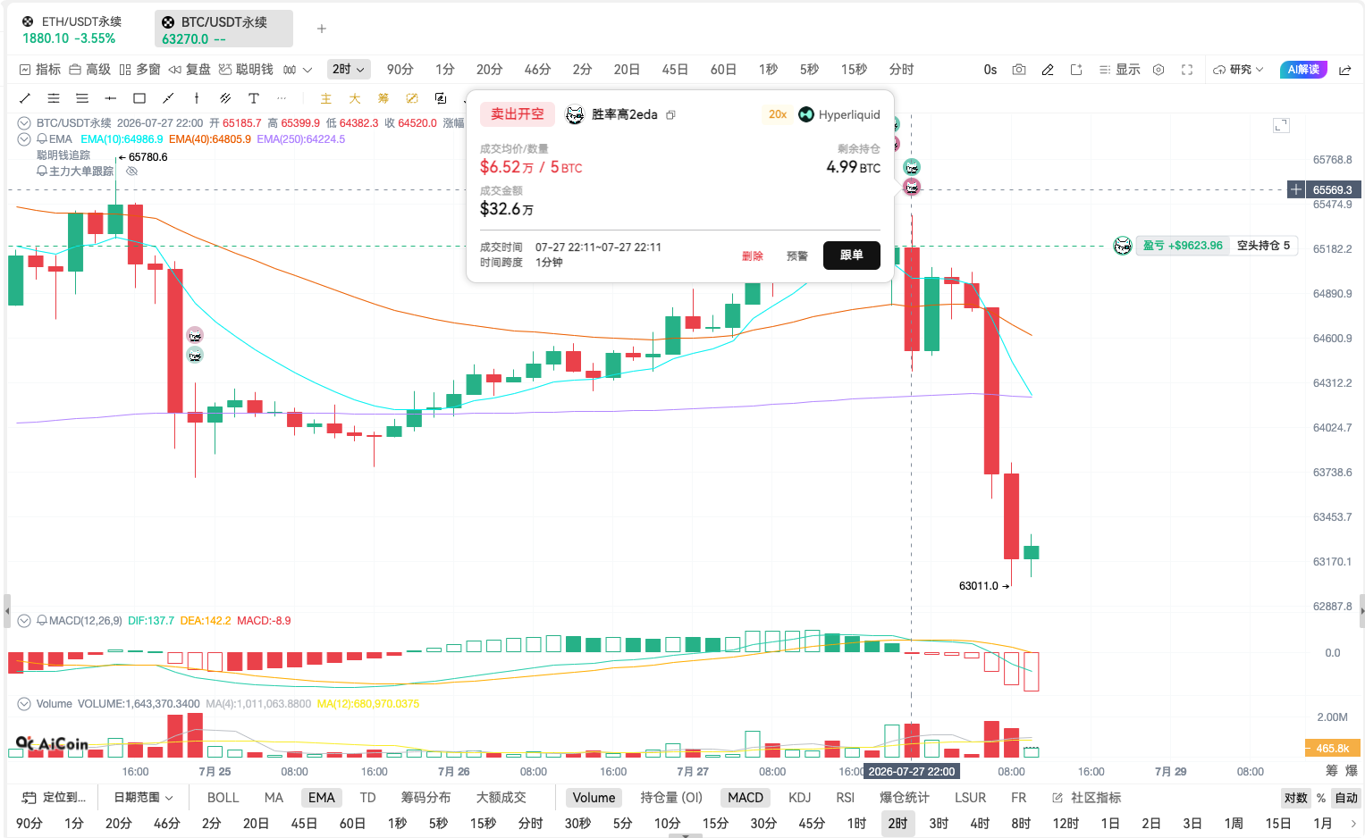
Task: Show more intervals via right chevron
Action: pyautogui.click(x=1353, y=824)
